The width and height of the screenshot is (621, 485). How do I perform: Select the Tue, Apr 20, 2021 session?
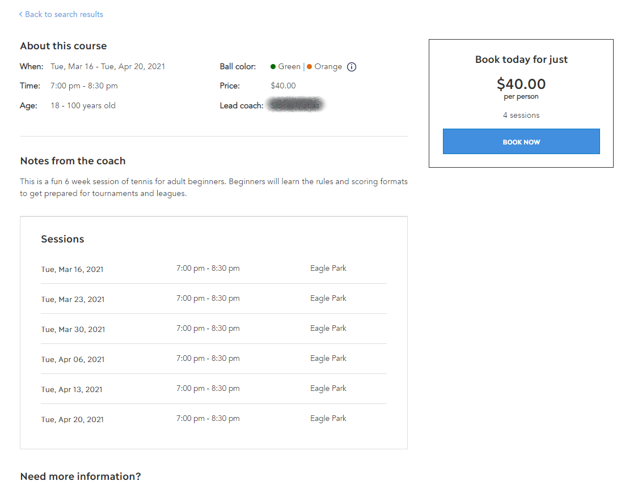pyautogui.click(x=72, y=419)
